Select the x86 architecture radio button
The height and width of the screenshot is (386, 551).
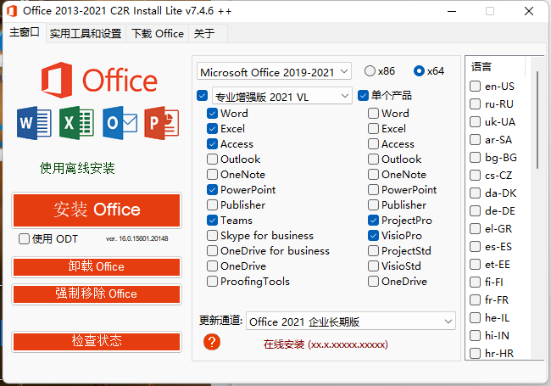click(370, 71)
